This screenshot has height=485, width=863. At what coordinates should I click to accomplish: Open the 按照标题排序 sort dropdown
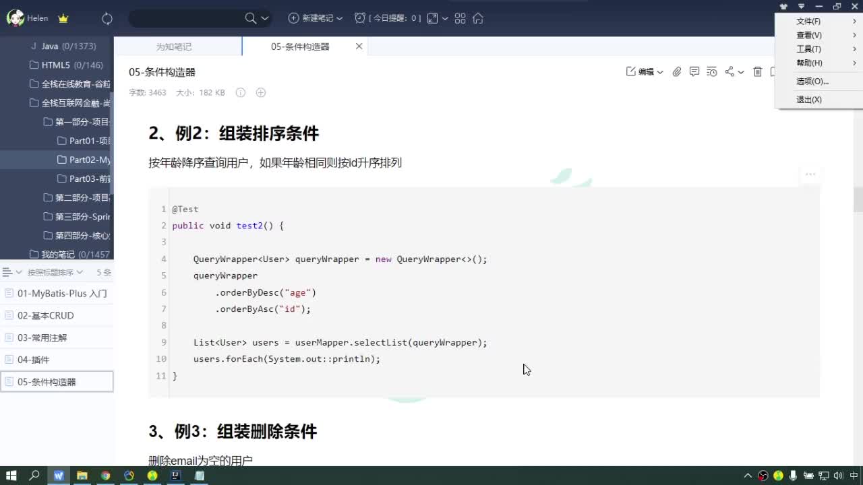click(55, 273)
